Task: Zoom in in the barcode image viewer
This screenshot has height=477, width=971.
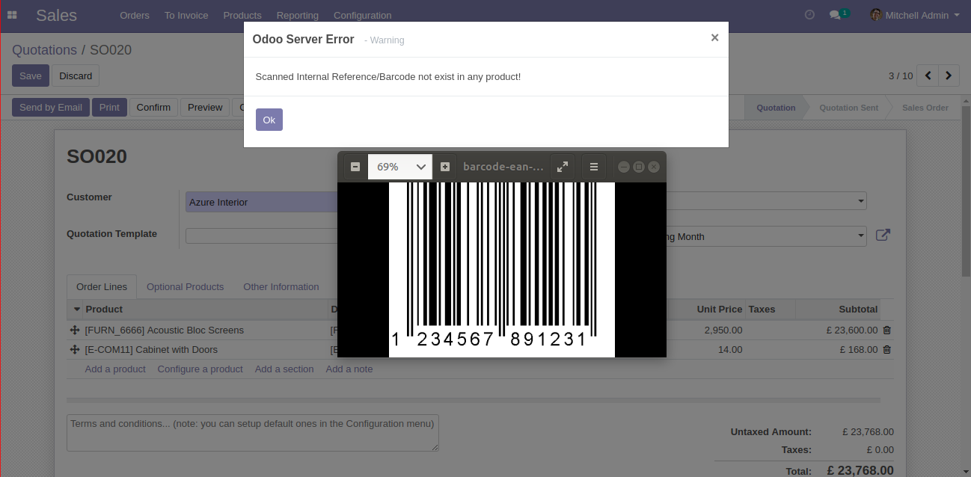Action: 445,167
